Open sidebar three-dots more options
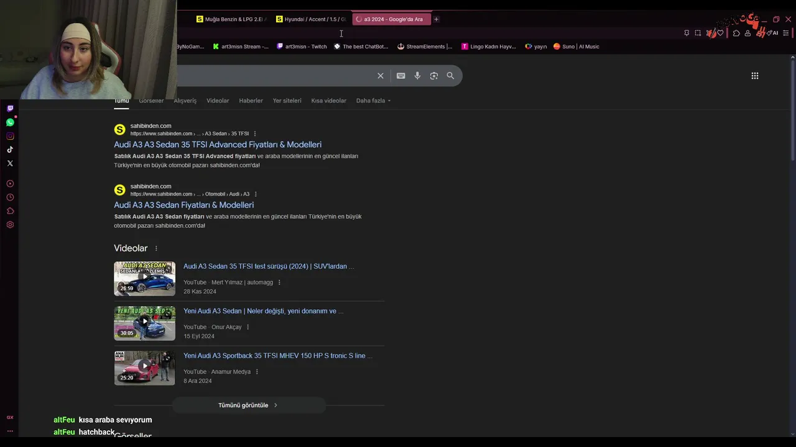The height and width of the screenshot is (447, 796). [x=10, y=431]
